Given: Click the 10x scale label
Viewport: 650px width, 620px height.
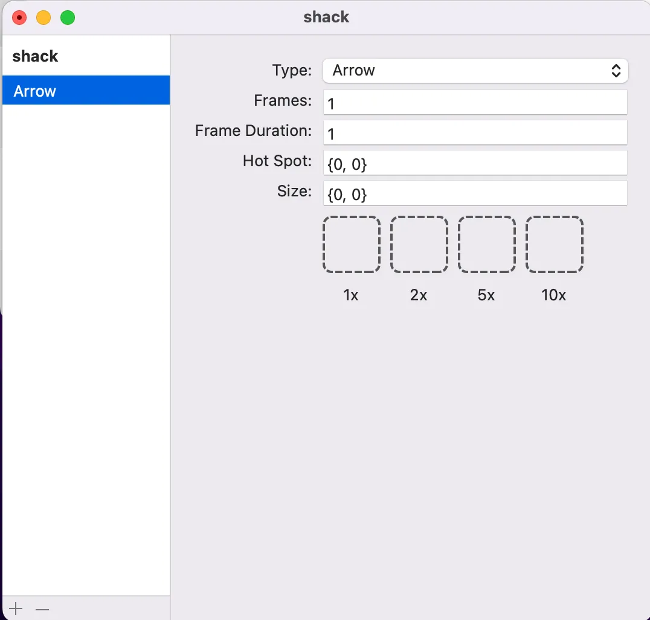Looking at the screenshot, I should (x=553, y=295).
